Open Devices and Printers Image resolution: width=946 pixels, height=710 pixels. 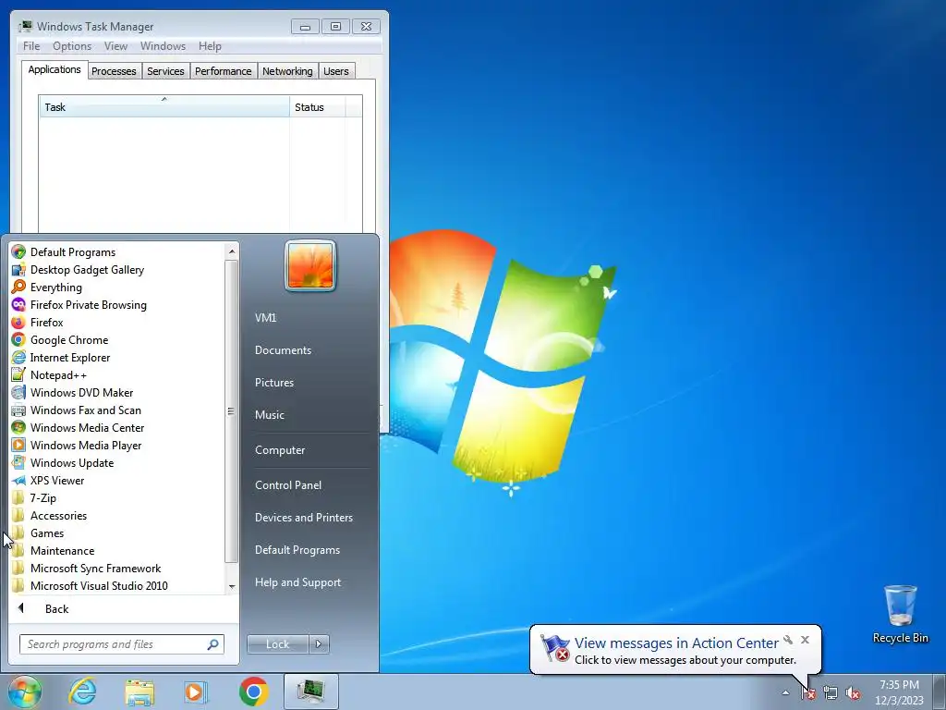(303, 518)
